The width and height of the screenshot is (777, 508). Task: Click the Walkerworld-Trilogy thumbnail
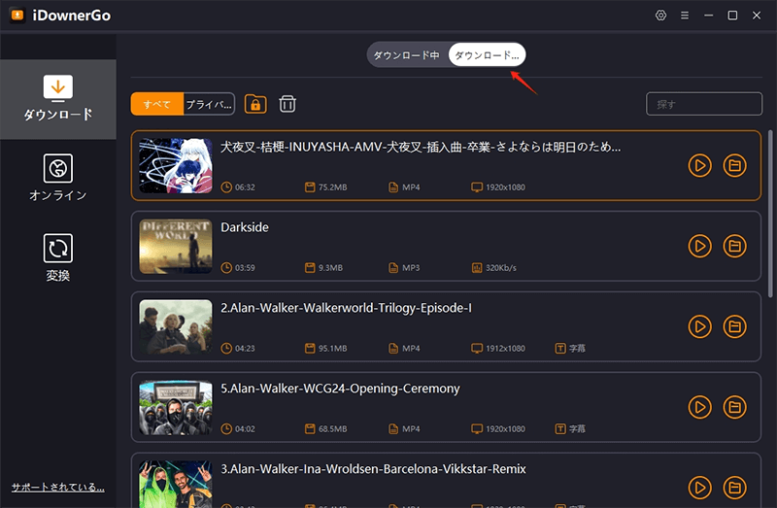coord(176,326)
